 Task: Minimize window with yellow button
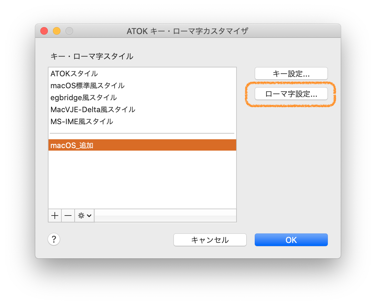pos(57,31)
